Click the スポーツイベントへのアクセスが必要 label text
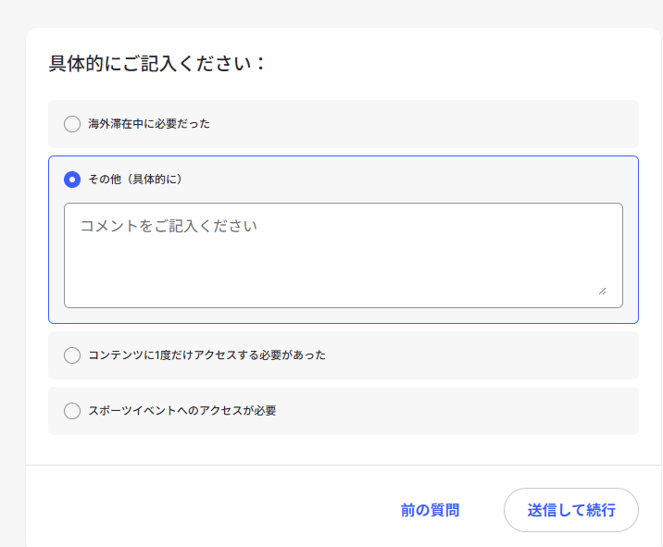 pyautogui.click(x=182, y=411)
